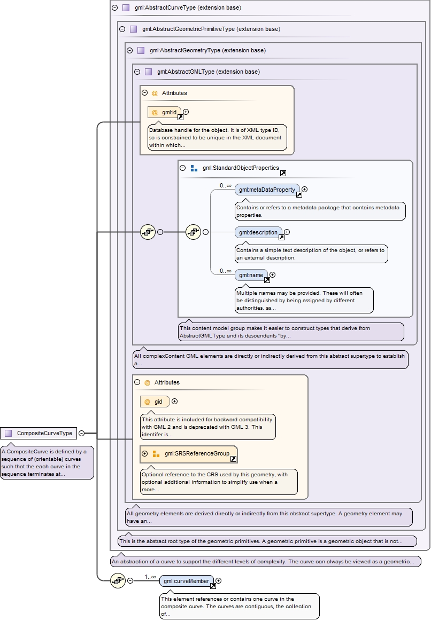Click gml:StandardObjectProperties label
Image resolution: width=431 pixels, height=621 pixels.
click(241, 168)
